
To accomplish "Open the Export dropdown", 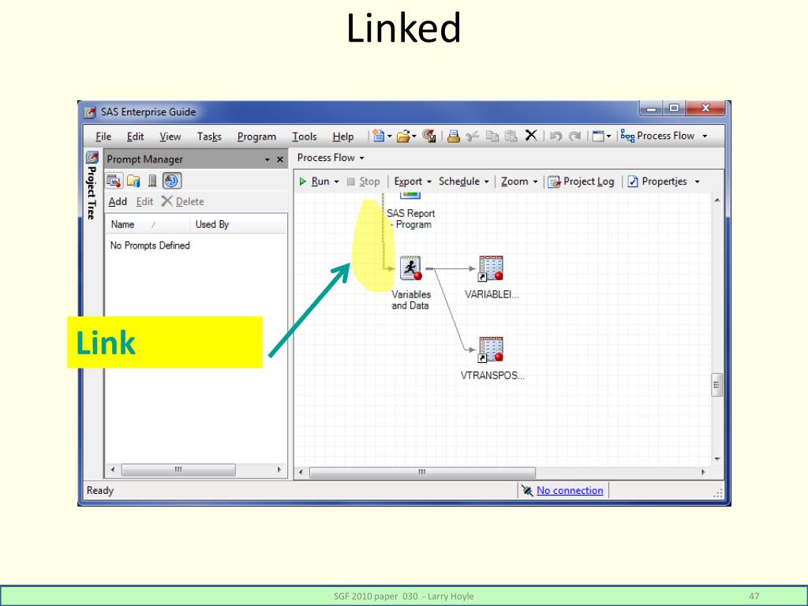I will point(413,181).
